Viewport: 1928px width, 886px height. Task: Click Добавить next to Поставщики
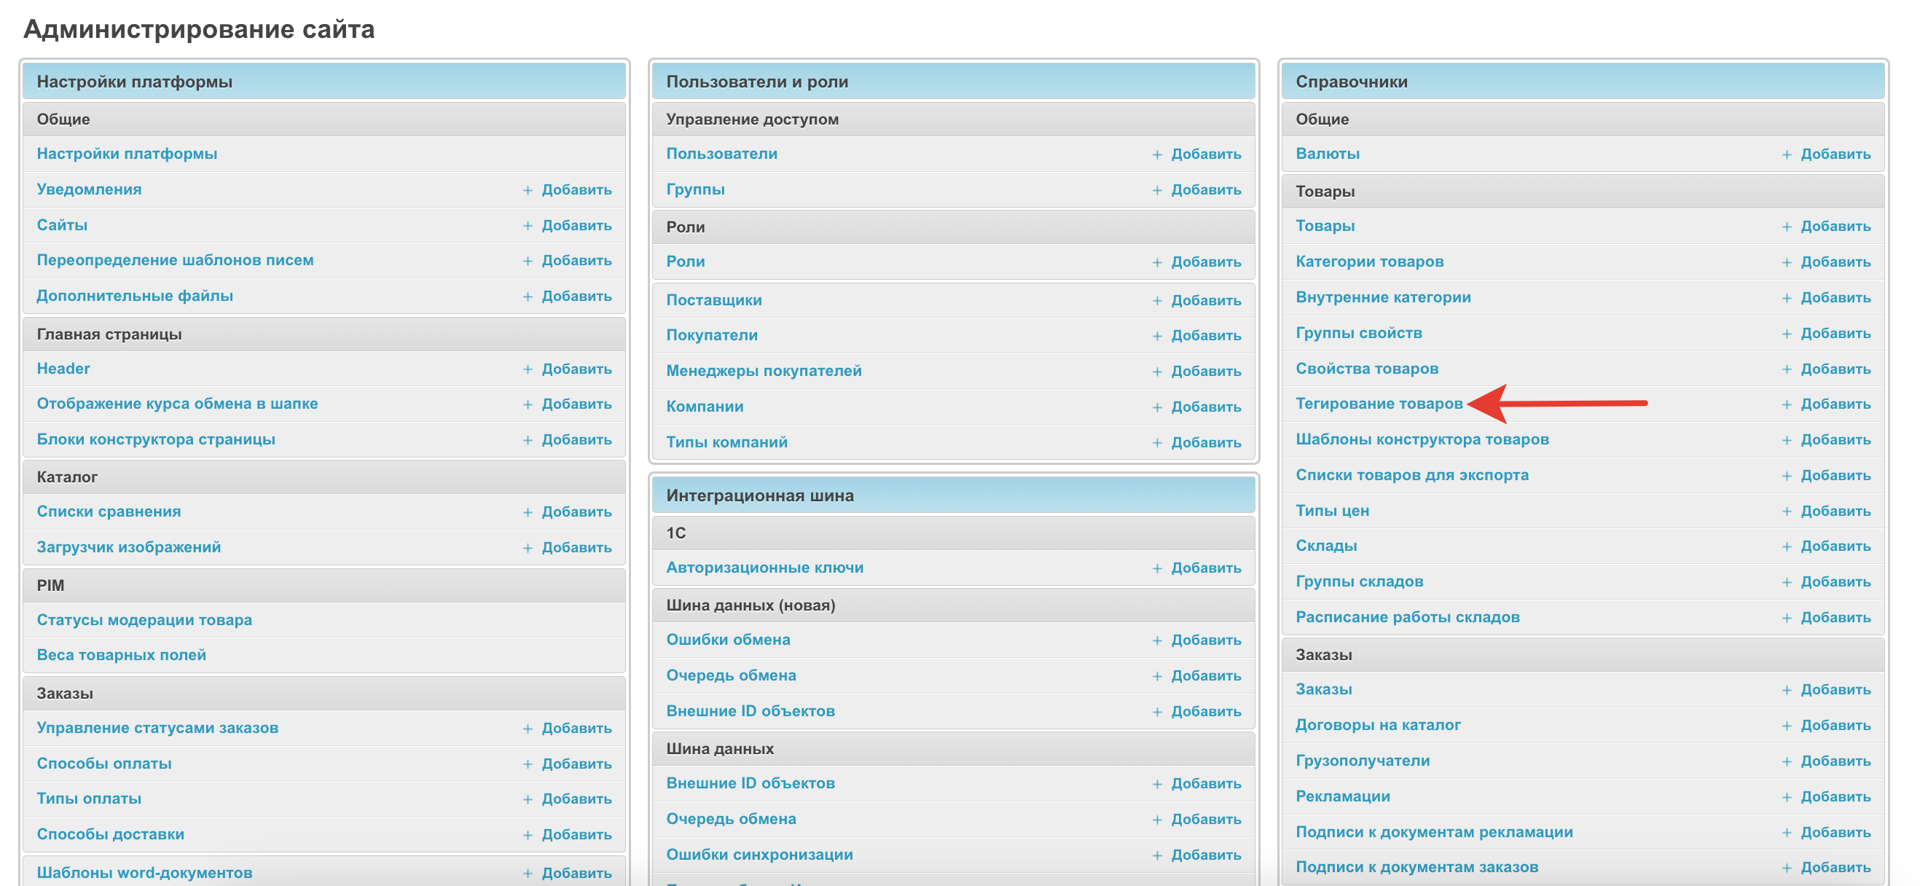point(1206,301)
